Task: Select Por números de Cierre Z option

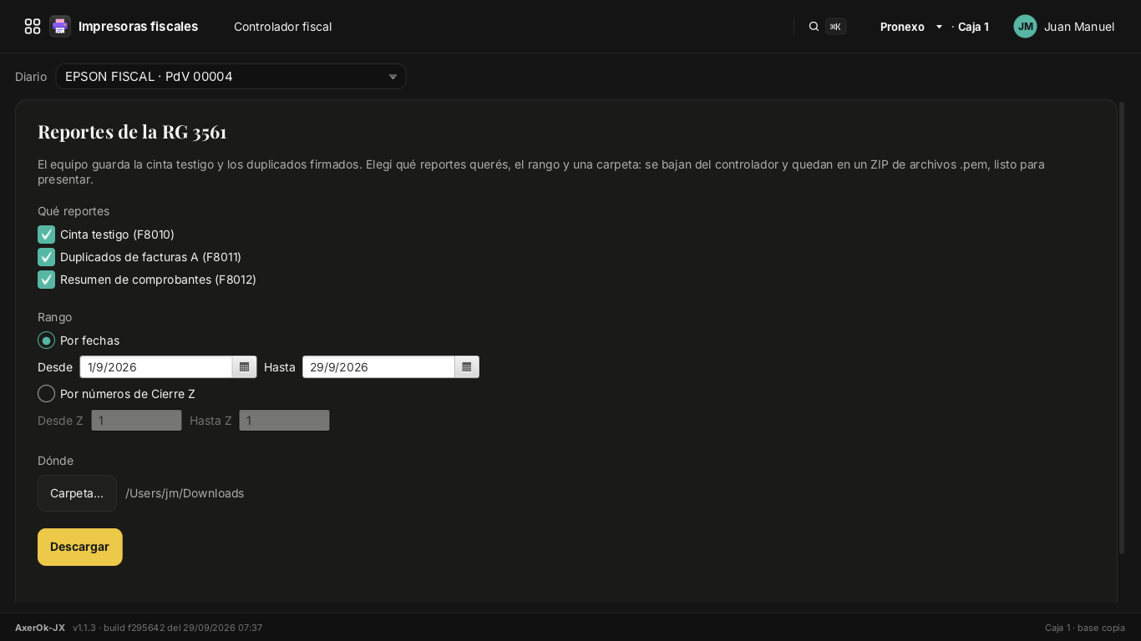Action: click(x=47, y=394)
